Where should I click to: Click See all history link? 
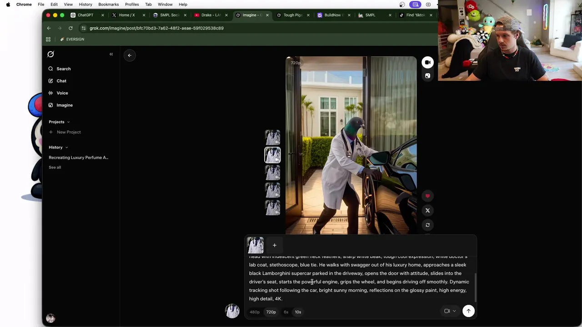(55, 167)
